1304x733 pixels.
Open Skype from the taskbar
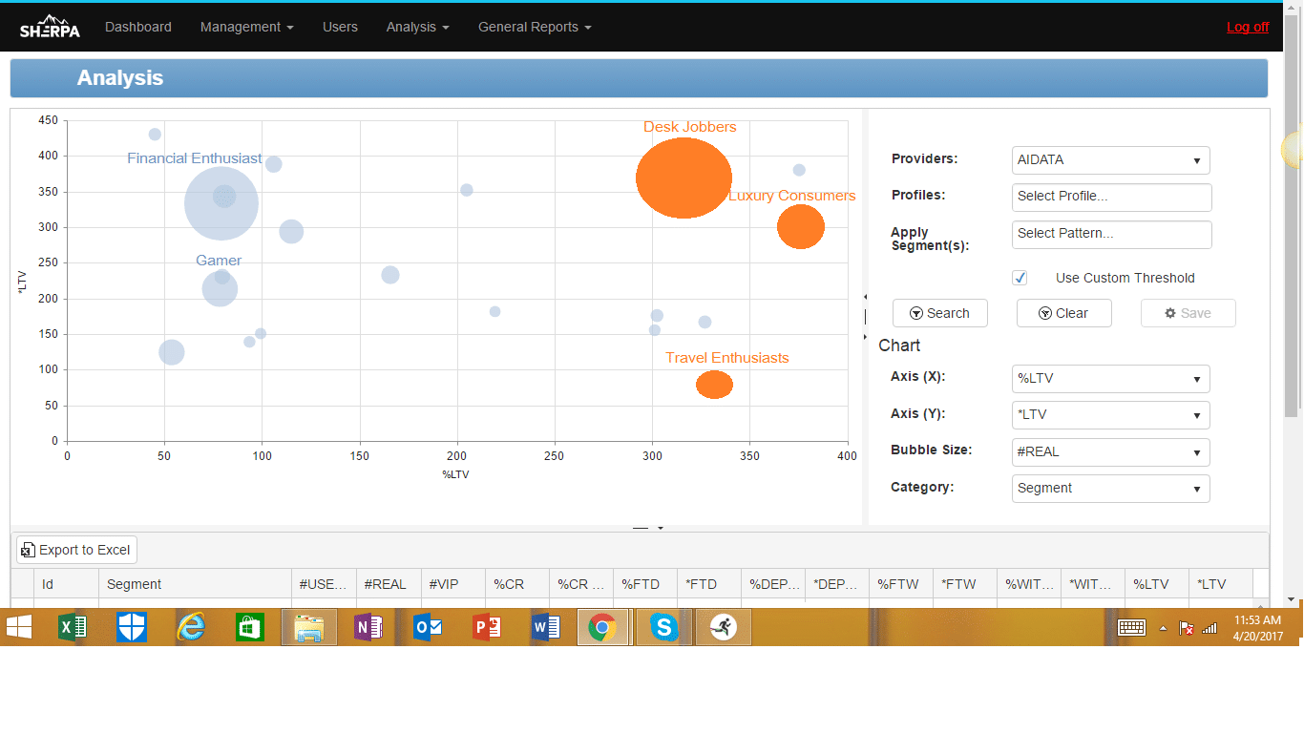pyautogui.click(x=663, y=627)
